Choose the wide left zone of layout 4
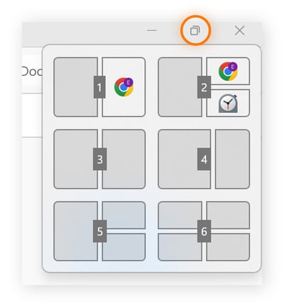284x307 pixels. coord(184,159)
